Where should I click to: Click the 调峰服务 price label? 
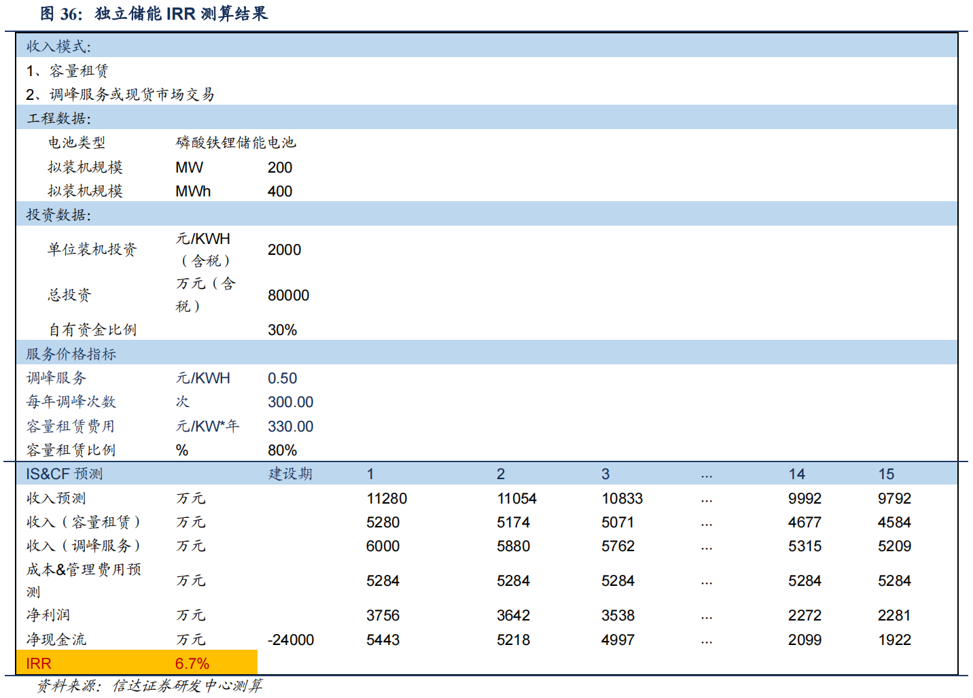(x=56, y=378)
